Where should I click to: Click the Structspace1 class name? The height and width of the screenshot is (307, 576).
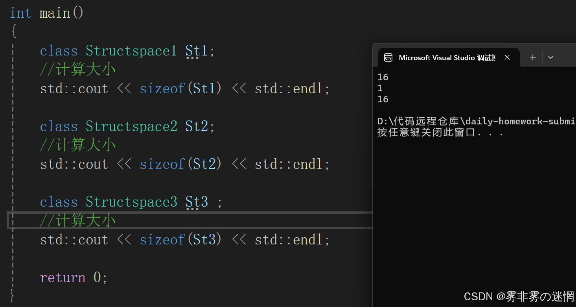131,51
